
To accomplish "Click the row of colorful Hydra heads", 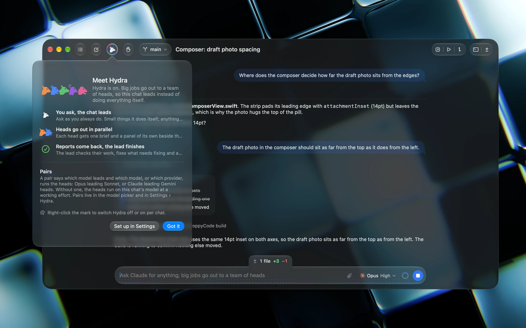I will pyautogui.click(x=64, y=90).
